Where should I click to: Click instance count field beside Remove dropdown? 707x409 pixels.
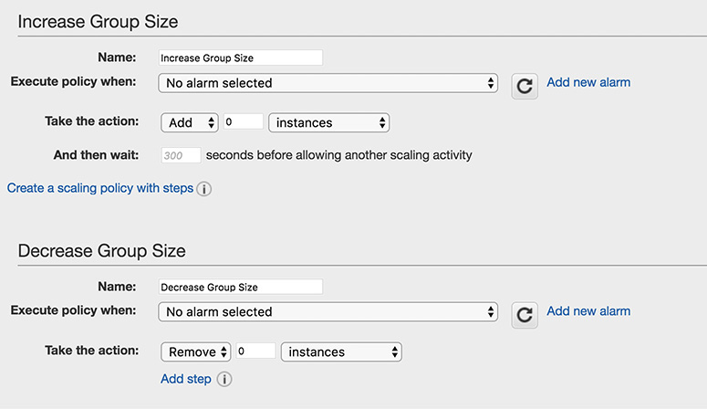click(x=255, y=351)
